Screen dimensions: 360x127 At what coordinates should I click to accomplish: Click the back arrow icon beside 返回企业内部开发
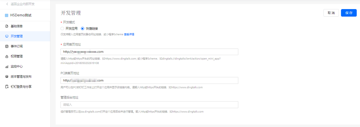point(7,4)
